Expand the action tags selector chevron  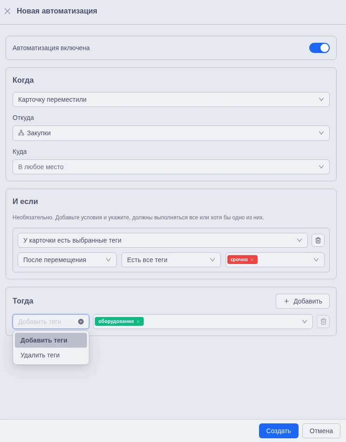click(305, 322)
